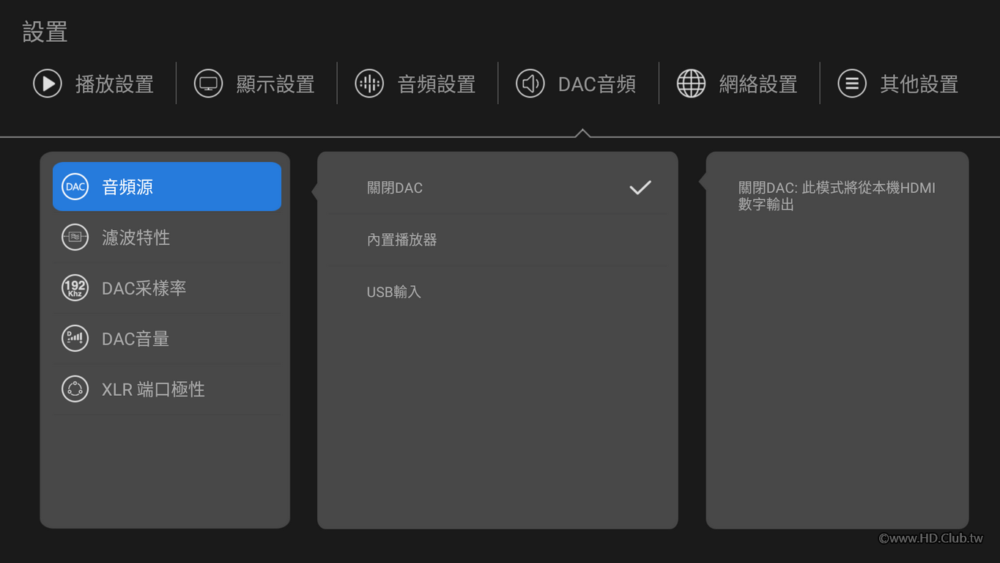The image size is (1000, 563).
Task: Click the DAC icon in 音頻源 row
Action: pos(75,186)
